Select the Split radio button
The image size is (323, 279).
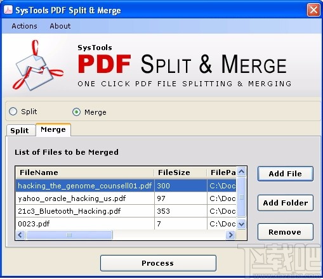pyautogui.click(x=13, y=111)
